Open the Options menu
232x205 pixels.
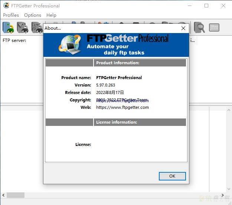33,15
